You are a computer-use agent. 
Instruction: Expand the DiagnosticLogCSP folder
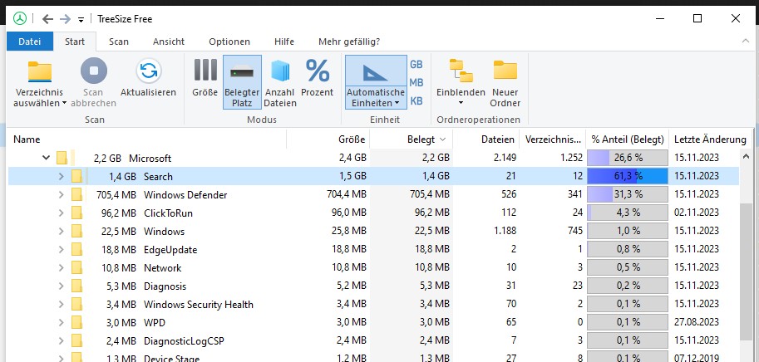[61, 340]
